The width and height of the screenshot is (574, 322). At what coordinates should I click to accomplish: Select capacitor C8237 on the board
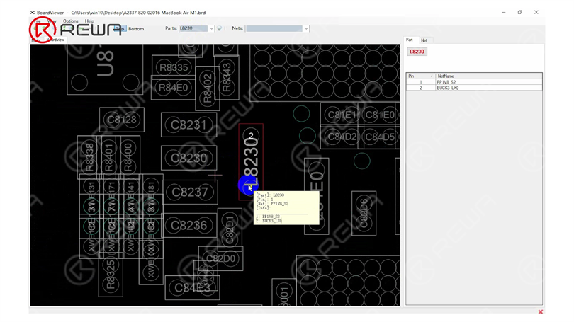pyautogui.click(x=190, y=192)
